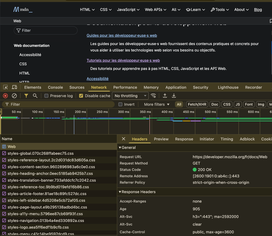Open the Tutoriels pour les développeurs link
The width and height of the screenshot is (272, 236).
pos(123,60)
